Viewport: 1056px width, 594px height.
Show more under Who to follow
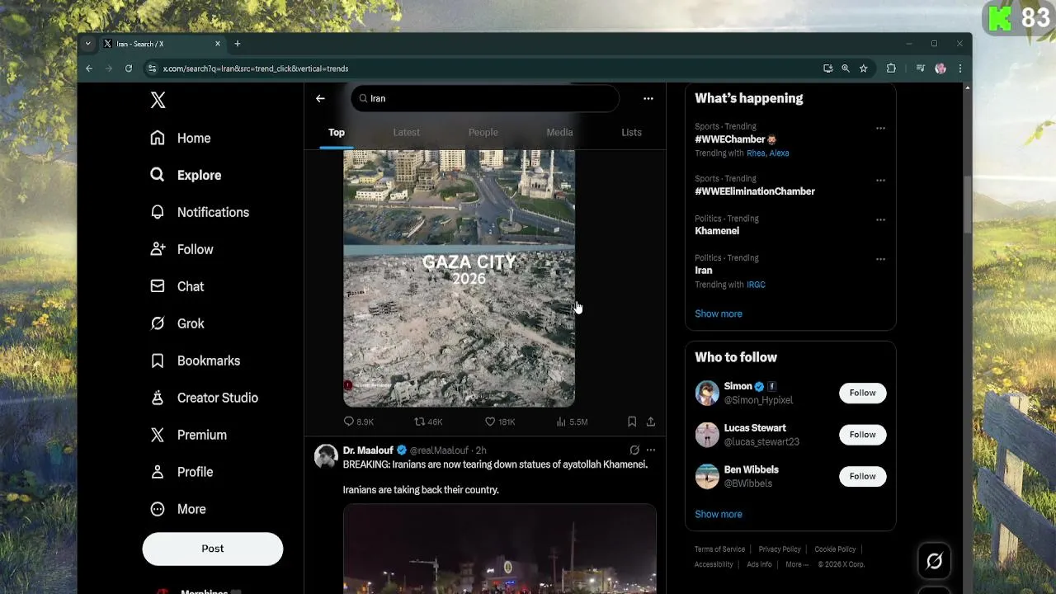click(719, 514)
